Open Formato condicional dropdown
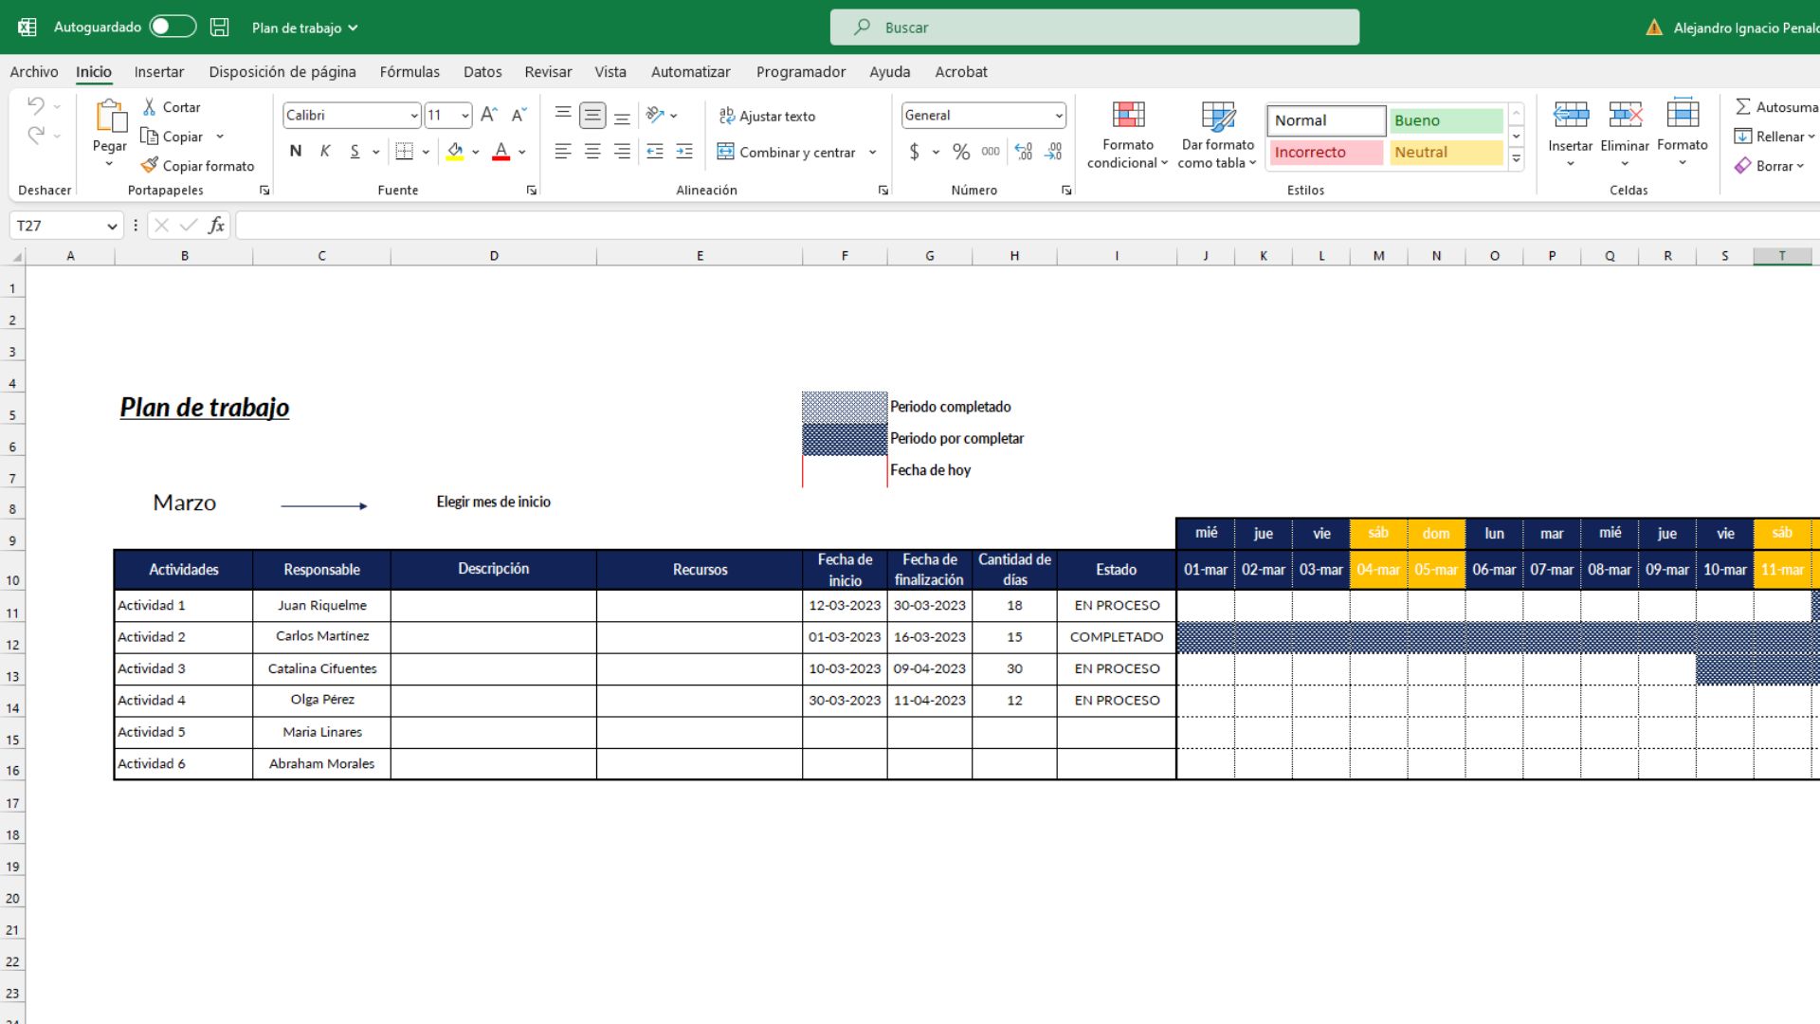Viewport: 1820px width, 1024px height. coord(1125,135)
